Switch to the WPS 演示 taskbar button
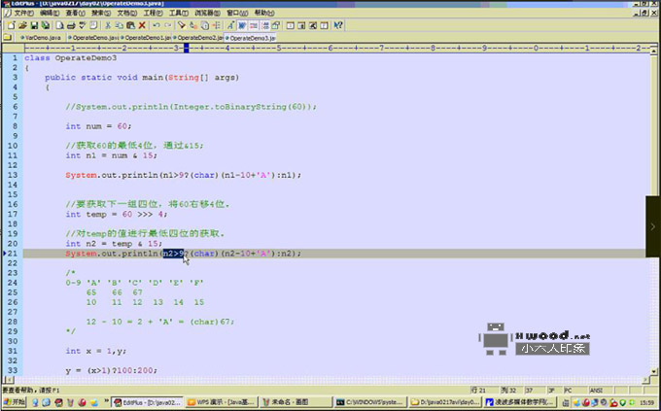Image resolution: width=661 pixels, height=411 pixels. [x=221, y=402]
